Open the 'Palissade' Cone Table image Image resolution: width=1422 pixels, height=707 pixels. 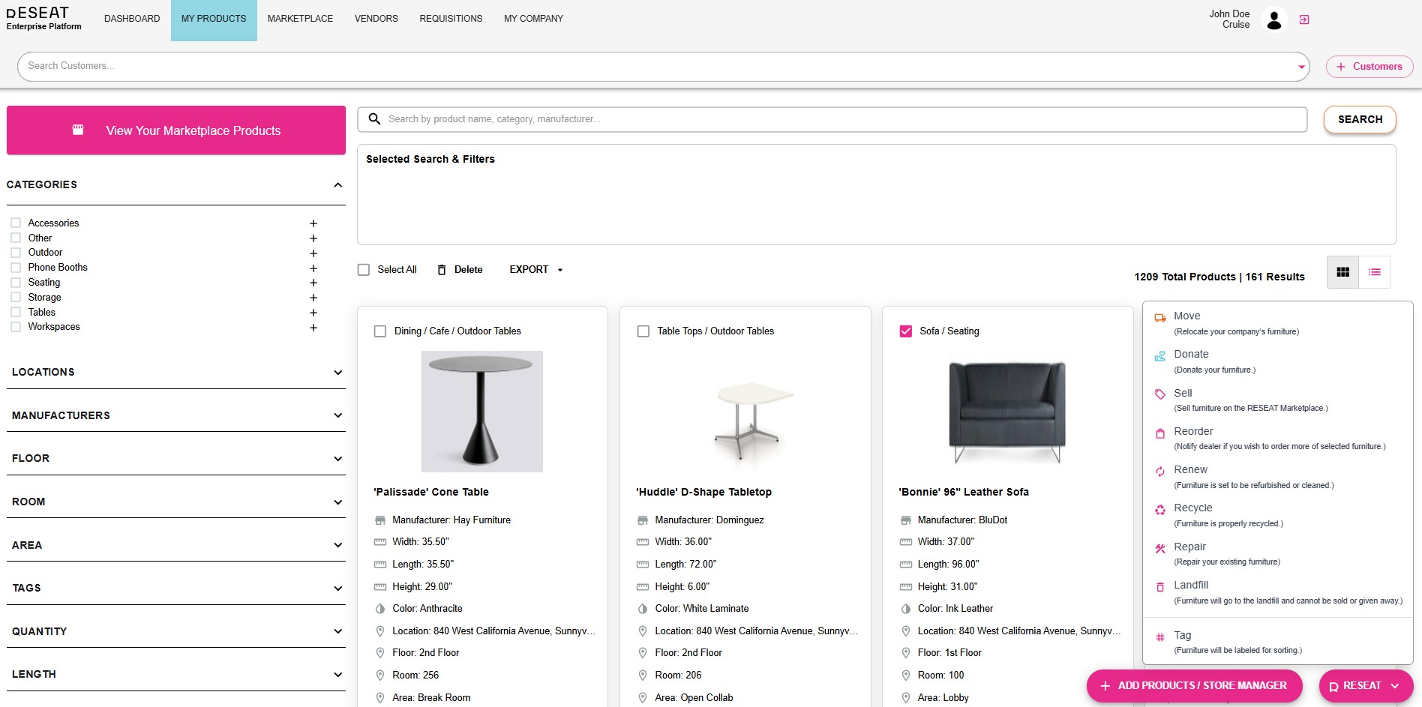click(x=481, y=412)
